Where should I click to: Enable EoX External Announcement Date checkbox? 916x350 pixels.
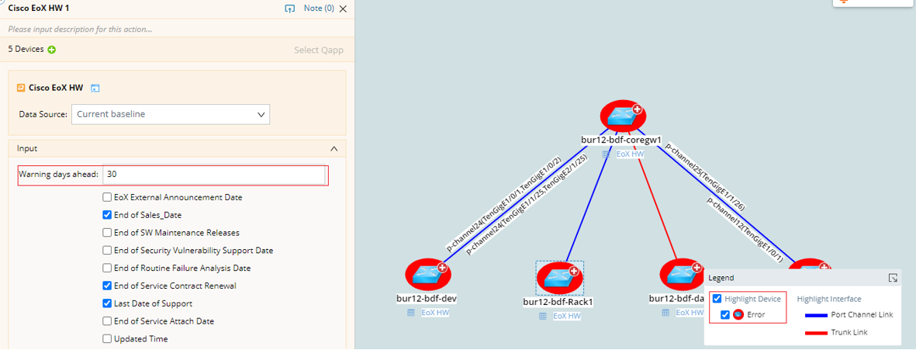coord(107,197)
